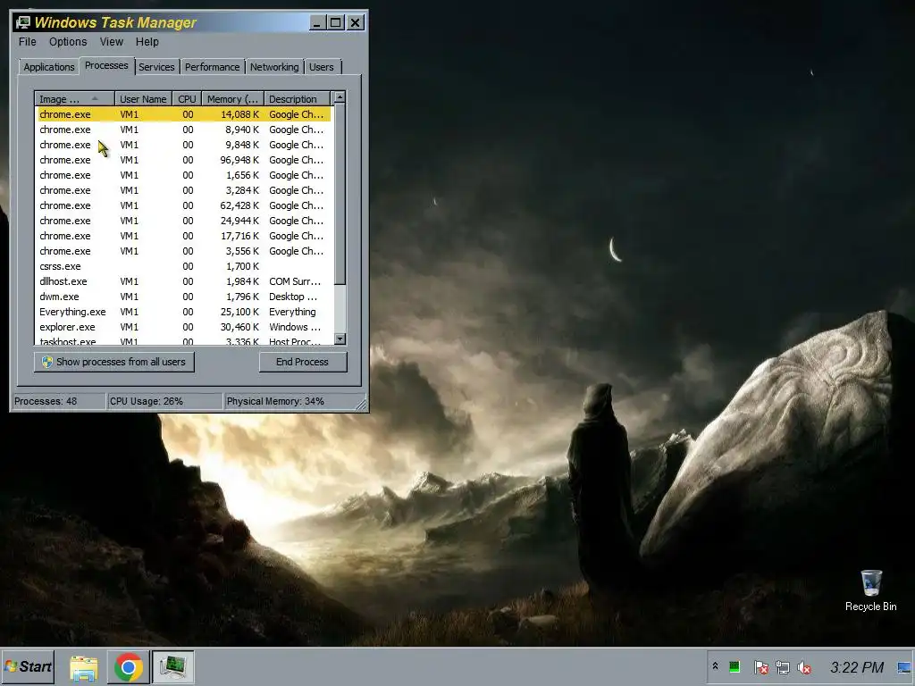Click the CPU Usage: 26% status entry

[x=165, y=401]
